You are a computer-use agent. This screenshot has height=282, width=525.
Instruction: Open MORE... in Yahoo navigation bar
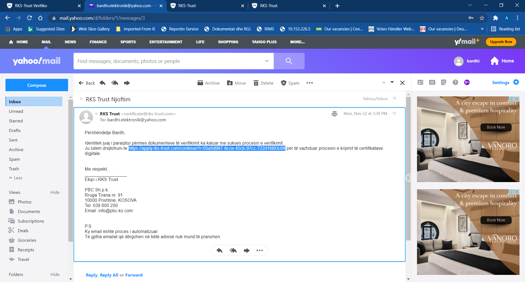(x=297, y=42)
